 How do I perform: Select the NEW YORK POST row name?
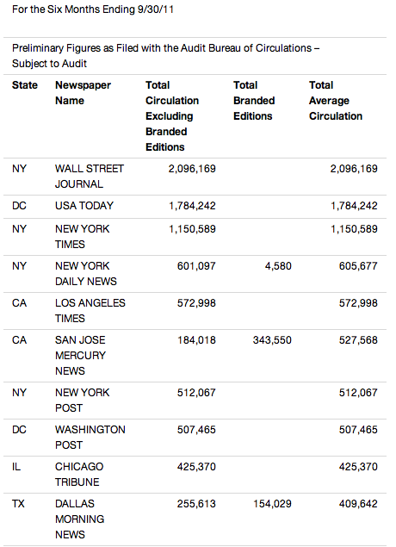[x=83, y=401]
